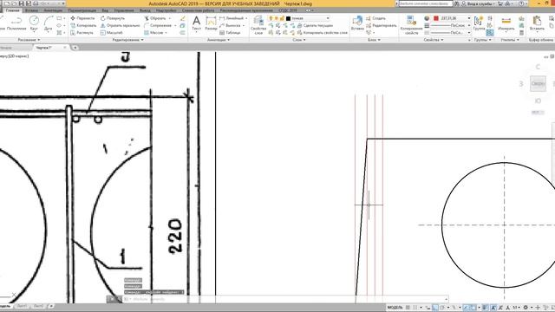Click the Stretch (Растянуть) tool
The height and width of the screenshot is (312, 555).
coord(82,33)
